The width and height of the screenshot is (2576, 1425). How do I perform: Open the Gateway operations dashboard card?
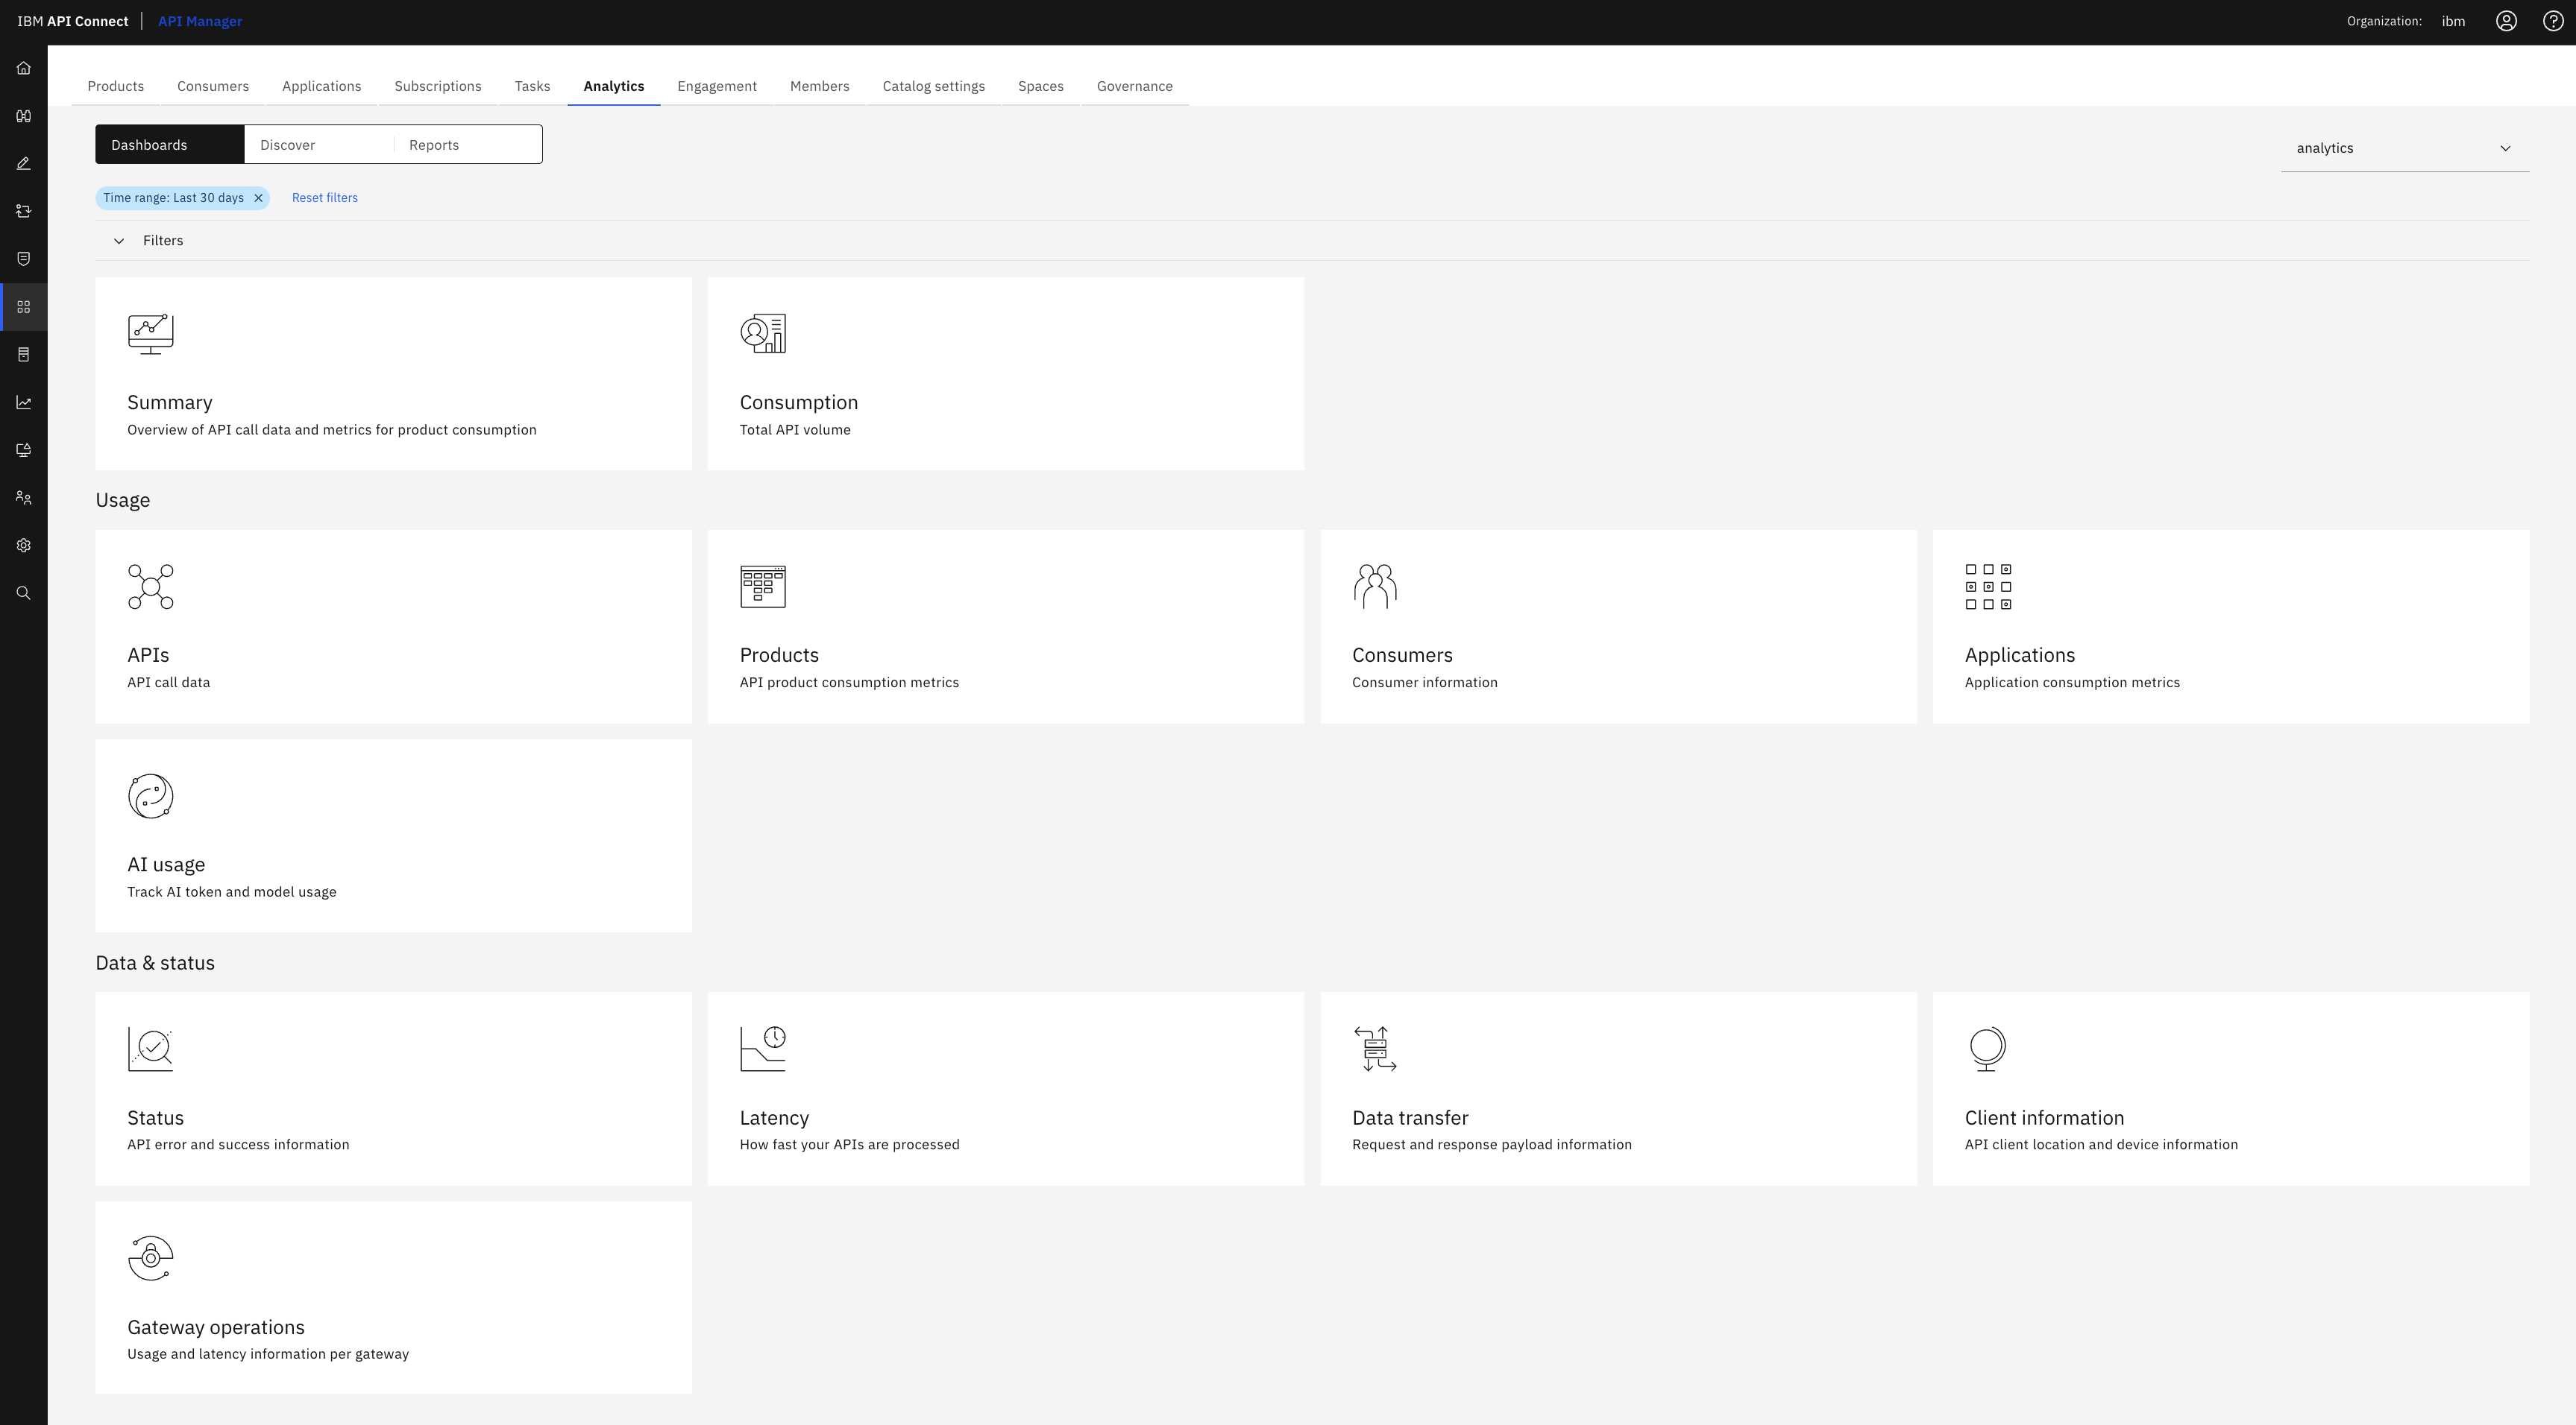(x=393, y=1297)
